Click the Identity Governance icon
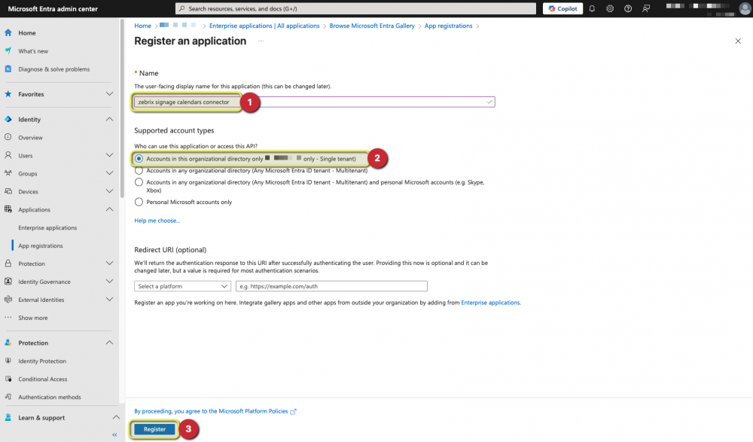This screenshot has width=753, height=442. click(x=8, y=281)
